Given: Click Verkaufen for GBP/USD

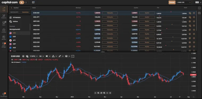Looking at the screenshot, I should [110, 21].
